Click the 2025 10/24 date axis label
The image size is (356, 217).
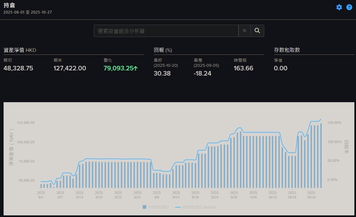pos(311,195)
